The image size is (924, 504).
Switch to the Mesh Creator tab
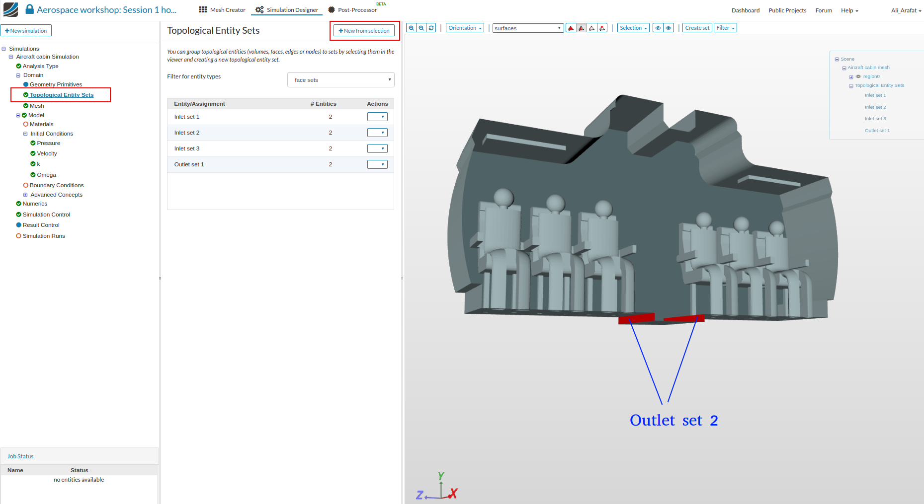pyautogui.click(x=222, y=10)
